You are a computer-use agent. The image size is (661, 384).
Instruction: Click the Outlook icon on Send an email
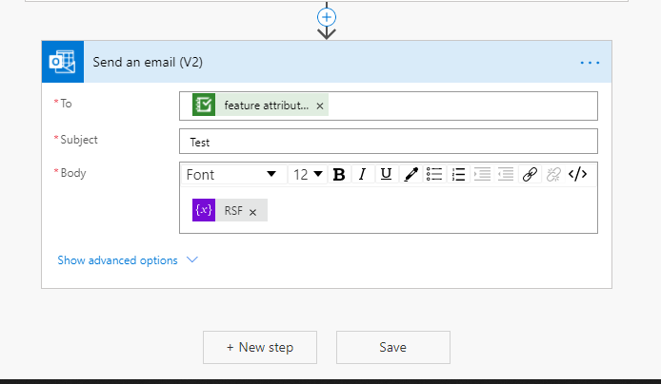point(63,62)
